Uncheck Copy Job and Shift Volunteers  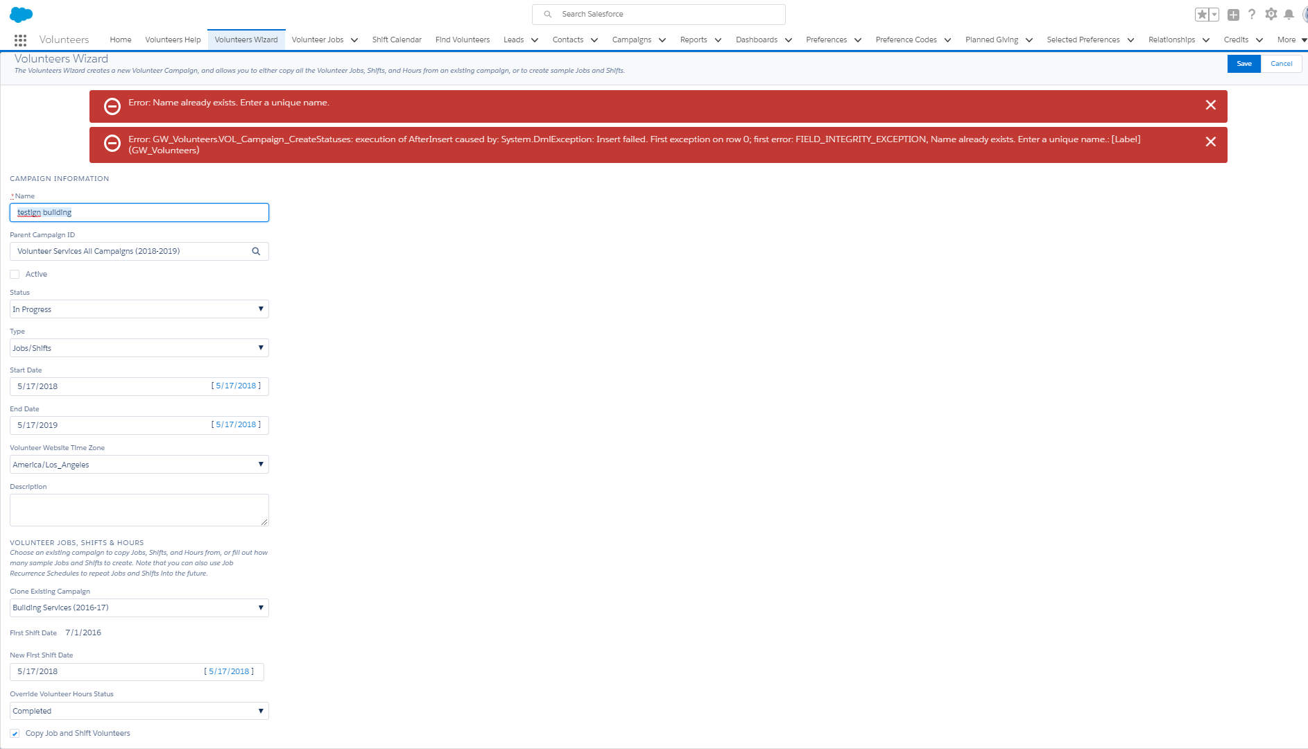15,733
